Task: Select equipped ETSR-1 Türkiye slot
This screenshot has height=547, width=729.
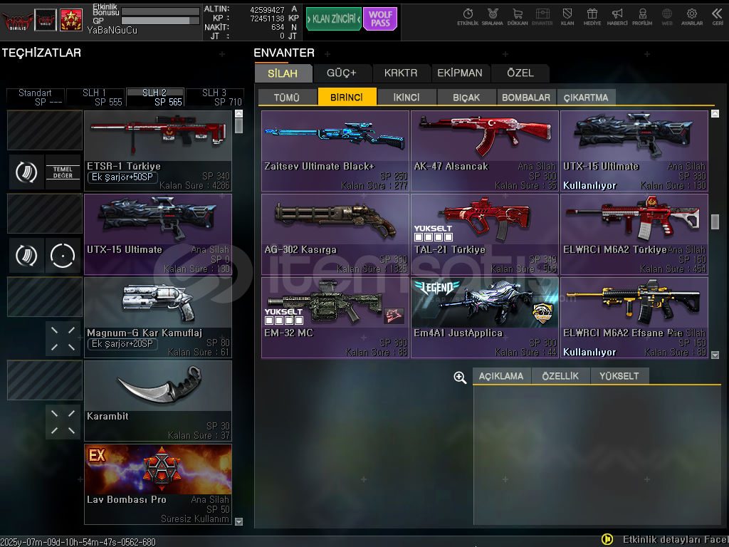Action: (158, 151)
